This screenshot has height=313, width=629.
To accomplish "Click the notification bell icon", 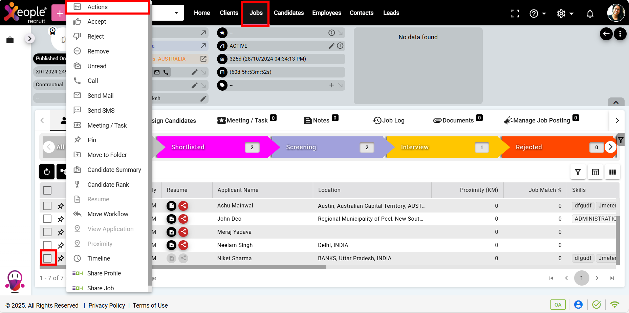I will click(x=590, y=14).
